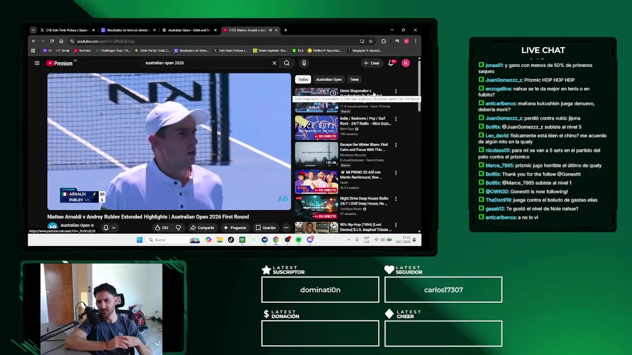The height and width of the screenshot is (355, 632).
Task: Dislike the video with thumbs down
Action: point(179,228)
